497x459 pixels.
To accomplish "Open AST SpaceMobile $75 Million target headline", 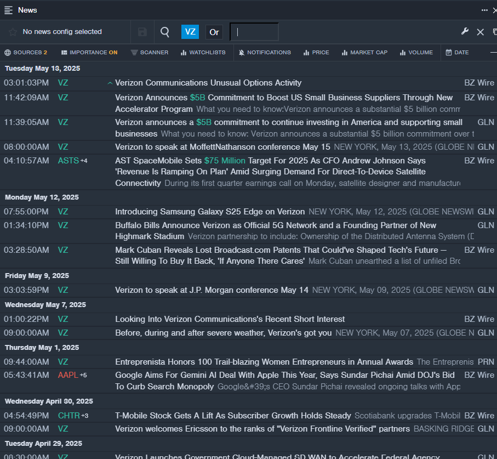I will [270, 172].
